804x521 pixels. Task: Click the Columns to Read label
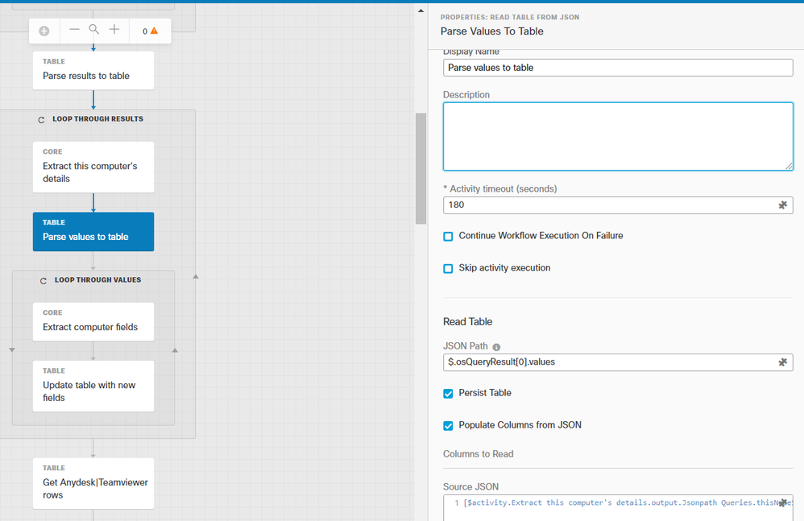478,454
